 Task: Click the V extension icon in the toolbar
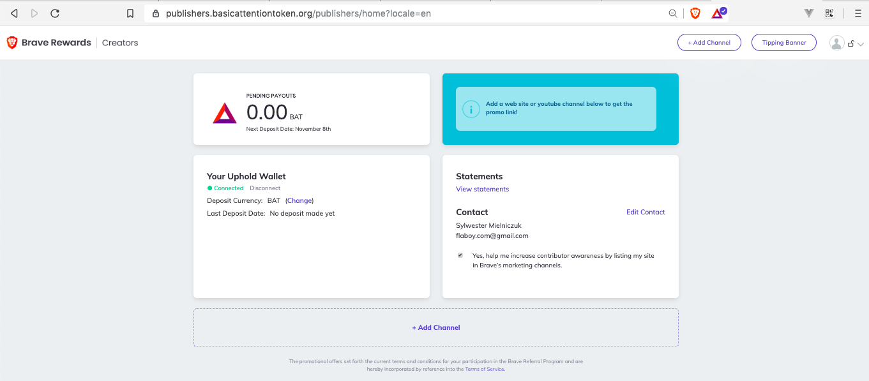809,13
